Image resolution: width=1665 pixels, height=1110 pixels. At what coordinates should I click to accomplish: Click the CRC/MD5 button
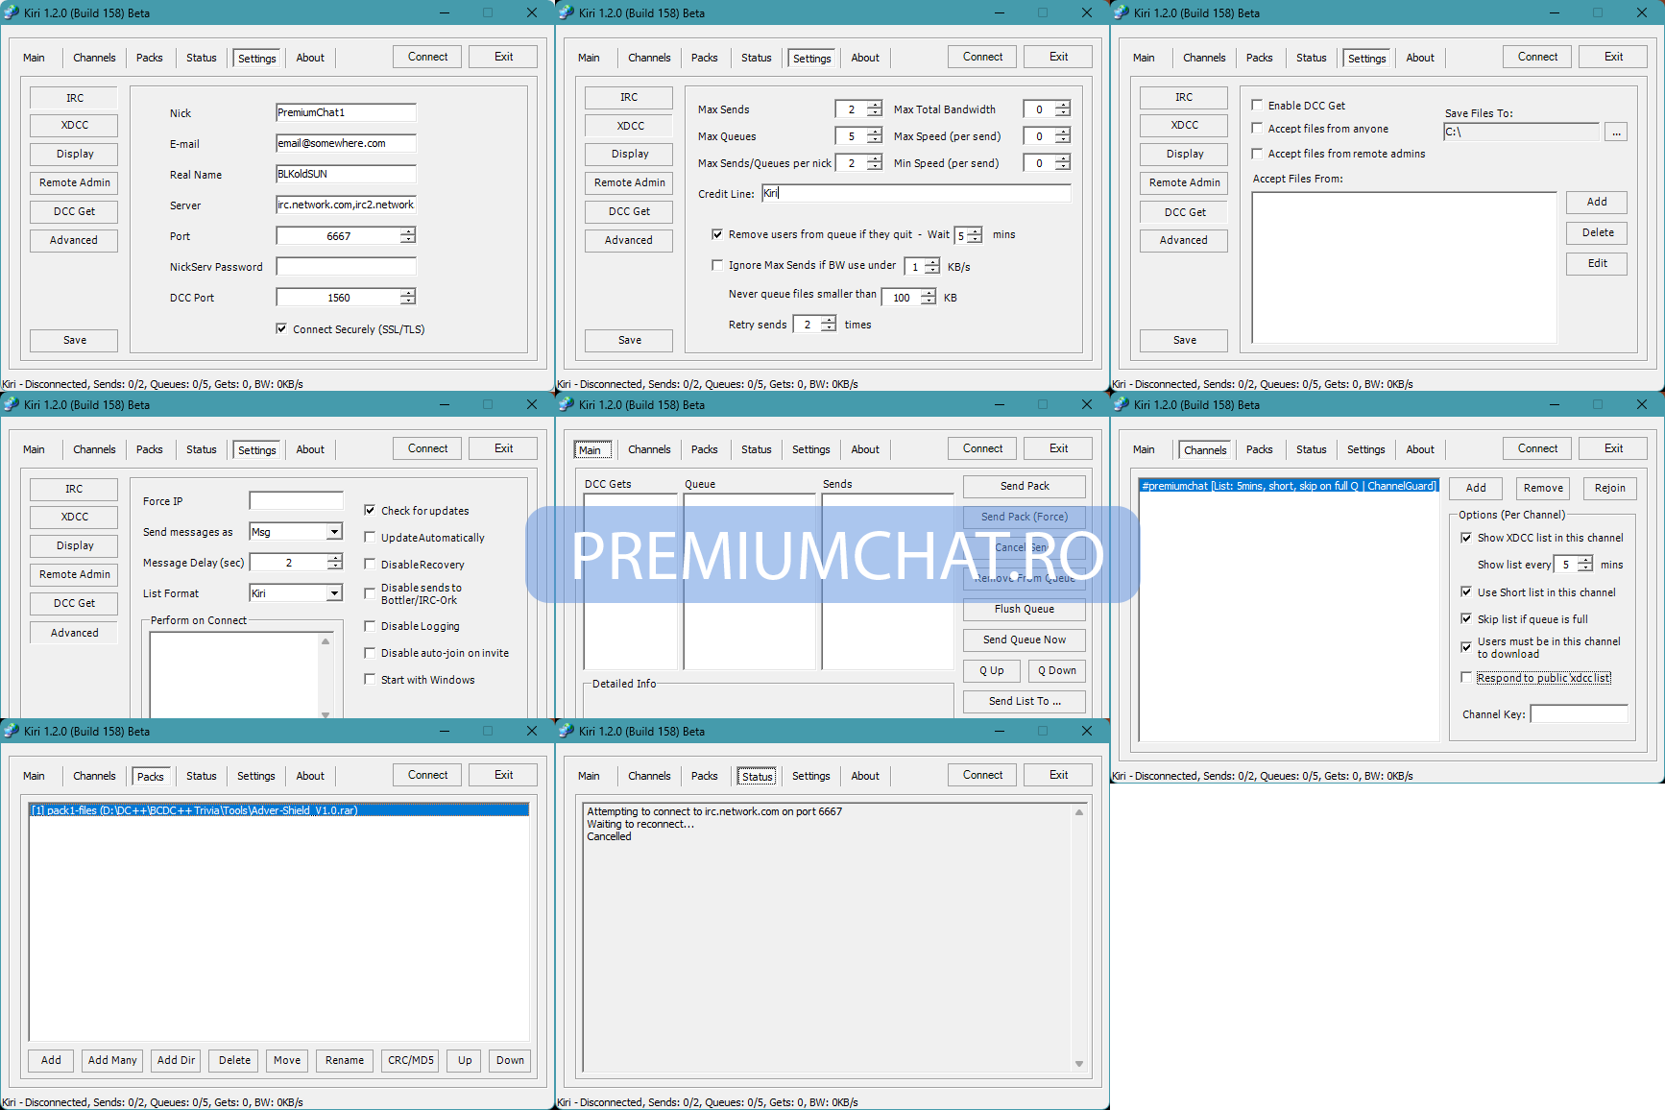411,1060
